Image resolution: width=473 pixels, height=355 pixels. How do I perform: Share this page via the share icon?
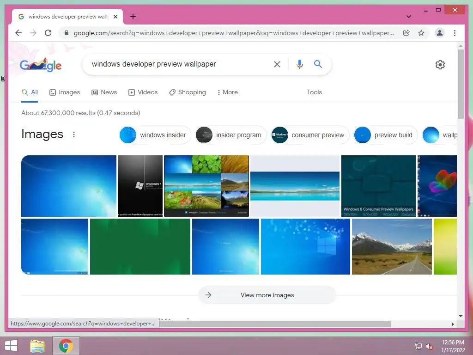[x=406, y=33]
